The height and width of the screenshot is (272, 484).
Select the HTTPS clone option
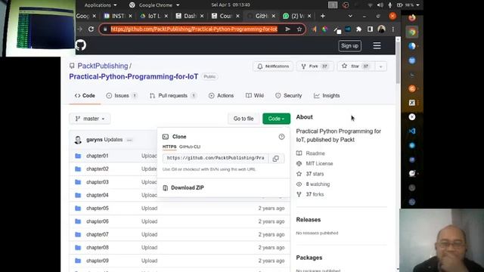169,147
